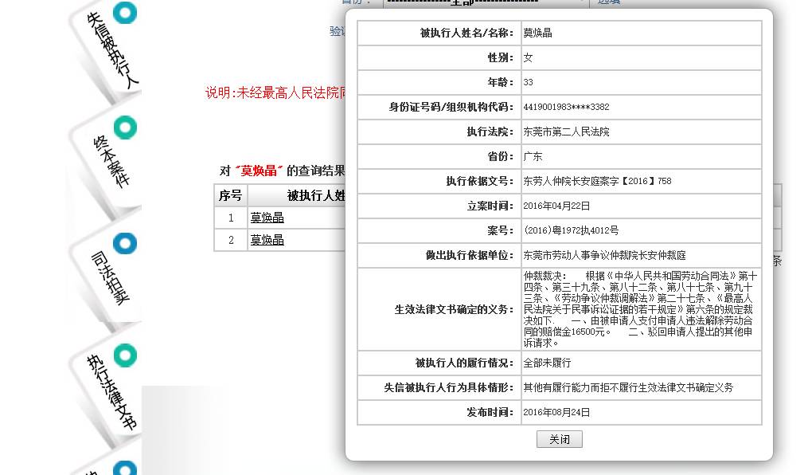Screen dimensions: 808x475
Task: Click the 关闭 button in the dialog
Action: pyautogui.click(x=559, y=439)
